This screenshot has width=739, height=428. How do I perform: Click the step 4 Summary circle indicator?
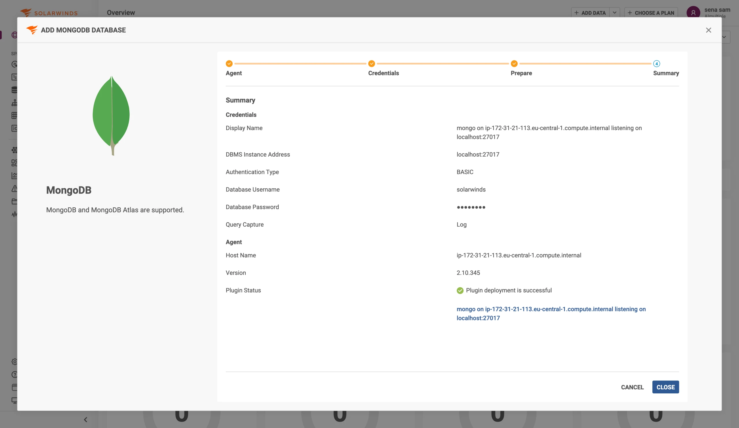(656, 63)
